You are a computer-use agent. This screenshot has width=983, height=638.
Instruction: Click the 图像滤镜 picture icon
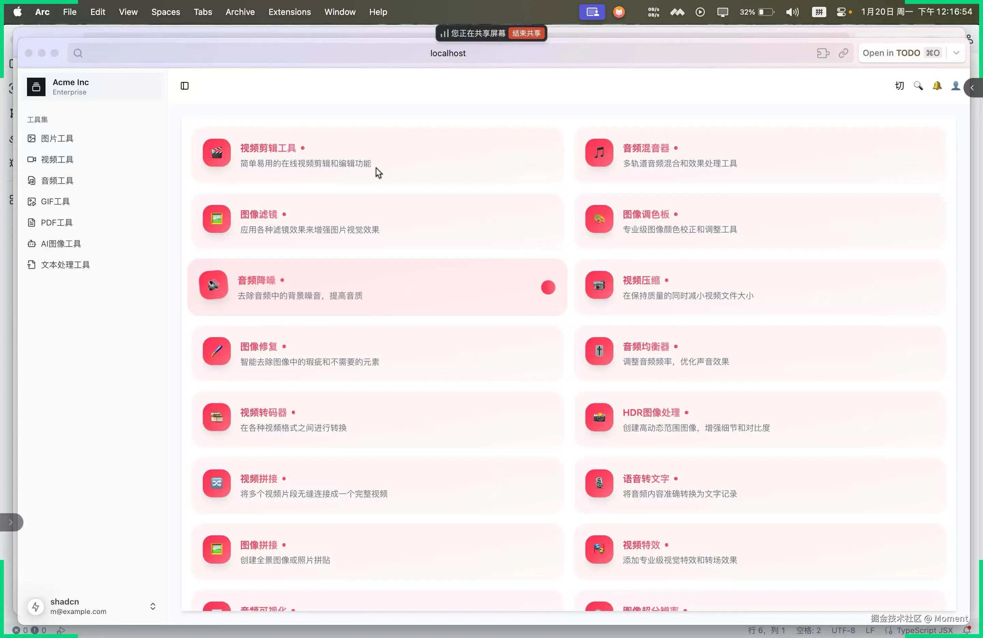pos(216,219)
